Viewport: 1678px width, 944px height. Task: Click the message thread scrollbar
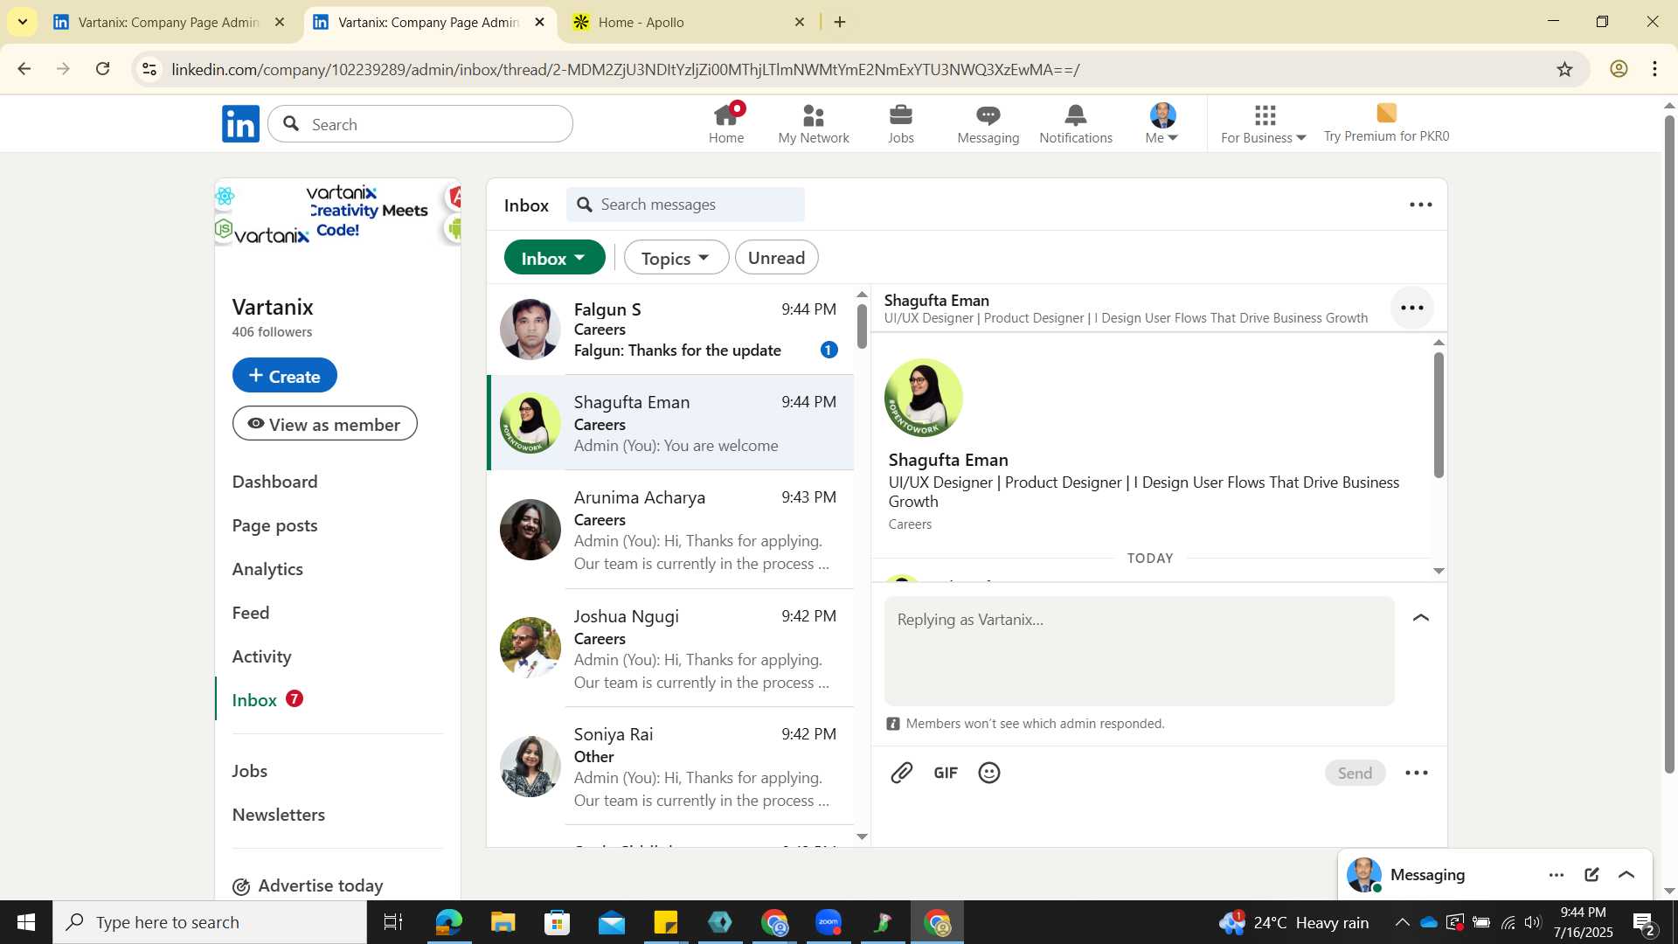pyautogui.click(x=1439, y=414)
